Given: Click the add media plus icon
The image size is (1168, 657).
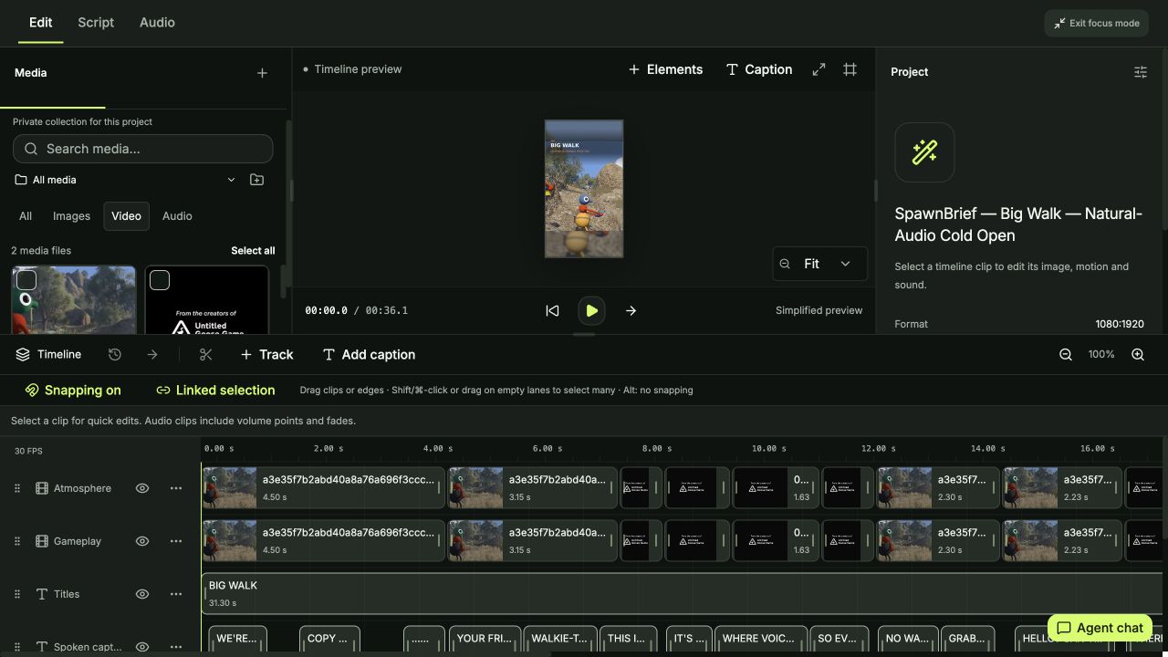Looking at the screenshot, I should click(x=262, y=73).
